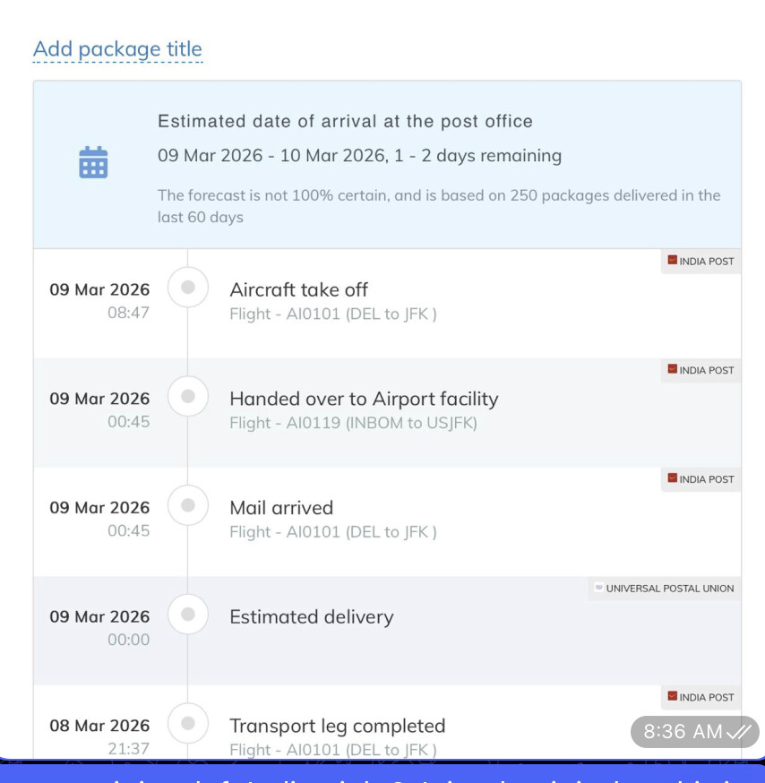Select the Transport leg completed event
This screenshot has height=783, width=765.
point(337,727)
